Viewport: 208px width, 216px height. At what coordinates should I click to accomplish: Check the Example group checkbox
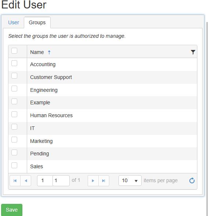[14, 101]
